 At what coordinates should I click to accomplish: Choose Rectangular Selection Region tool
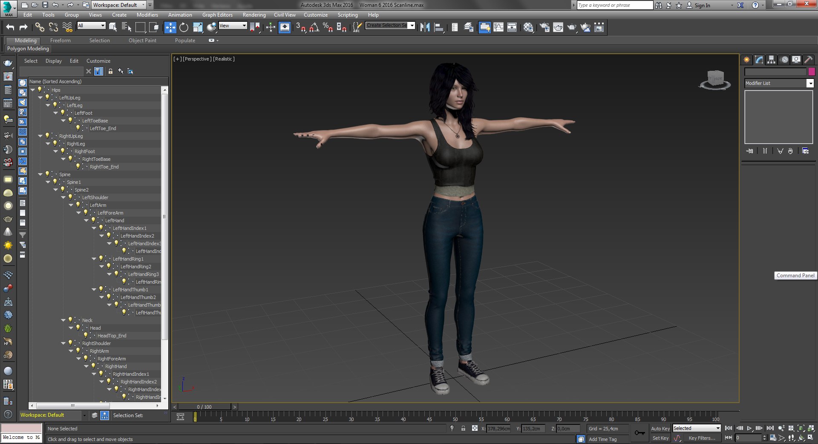click(140, 28)
